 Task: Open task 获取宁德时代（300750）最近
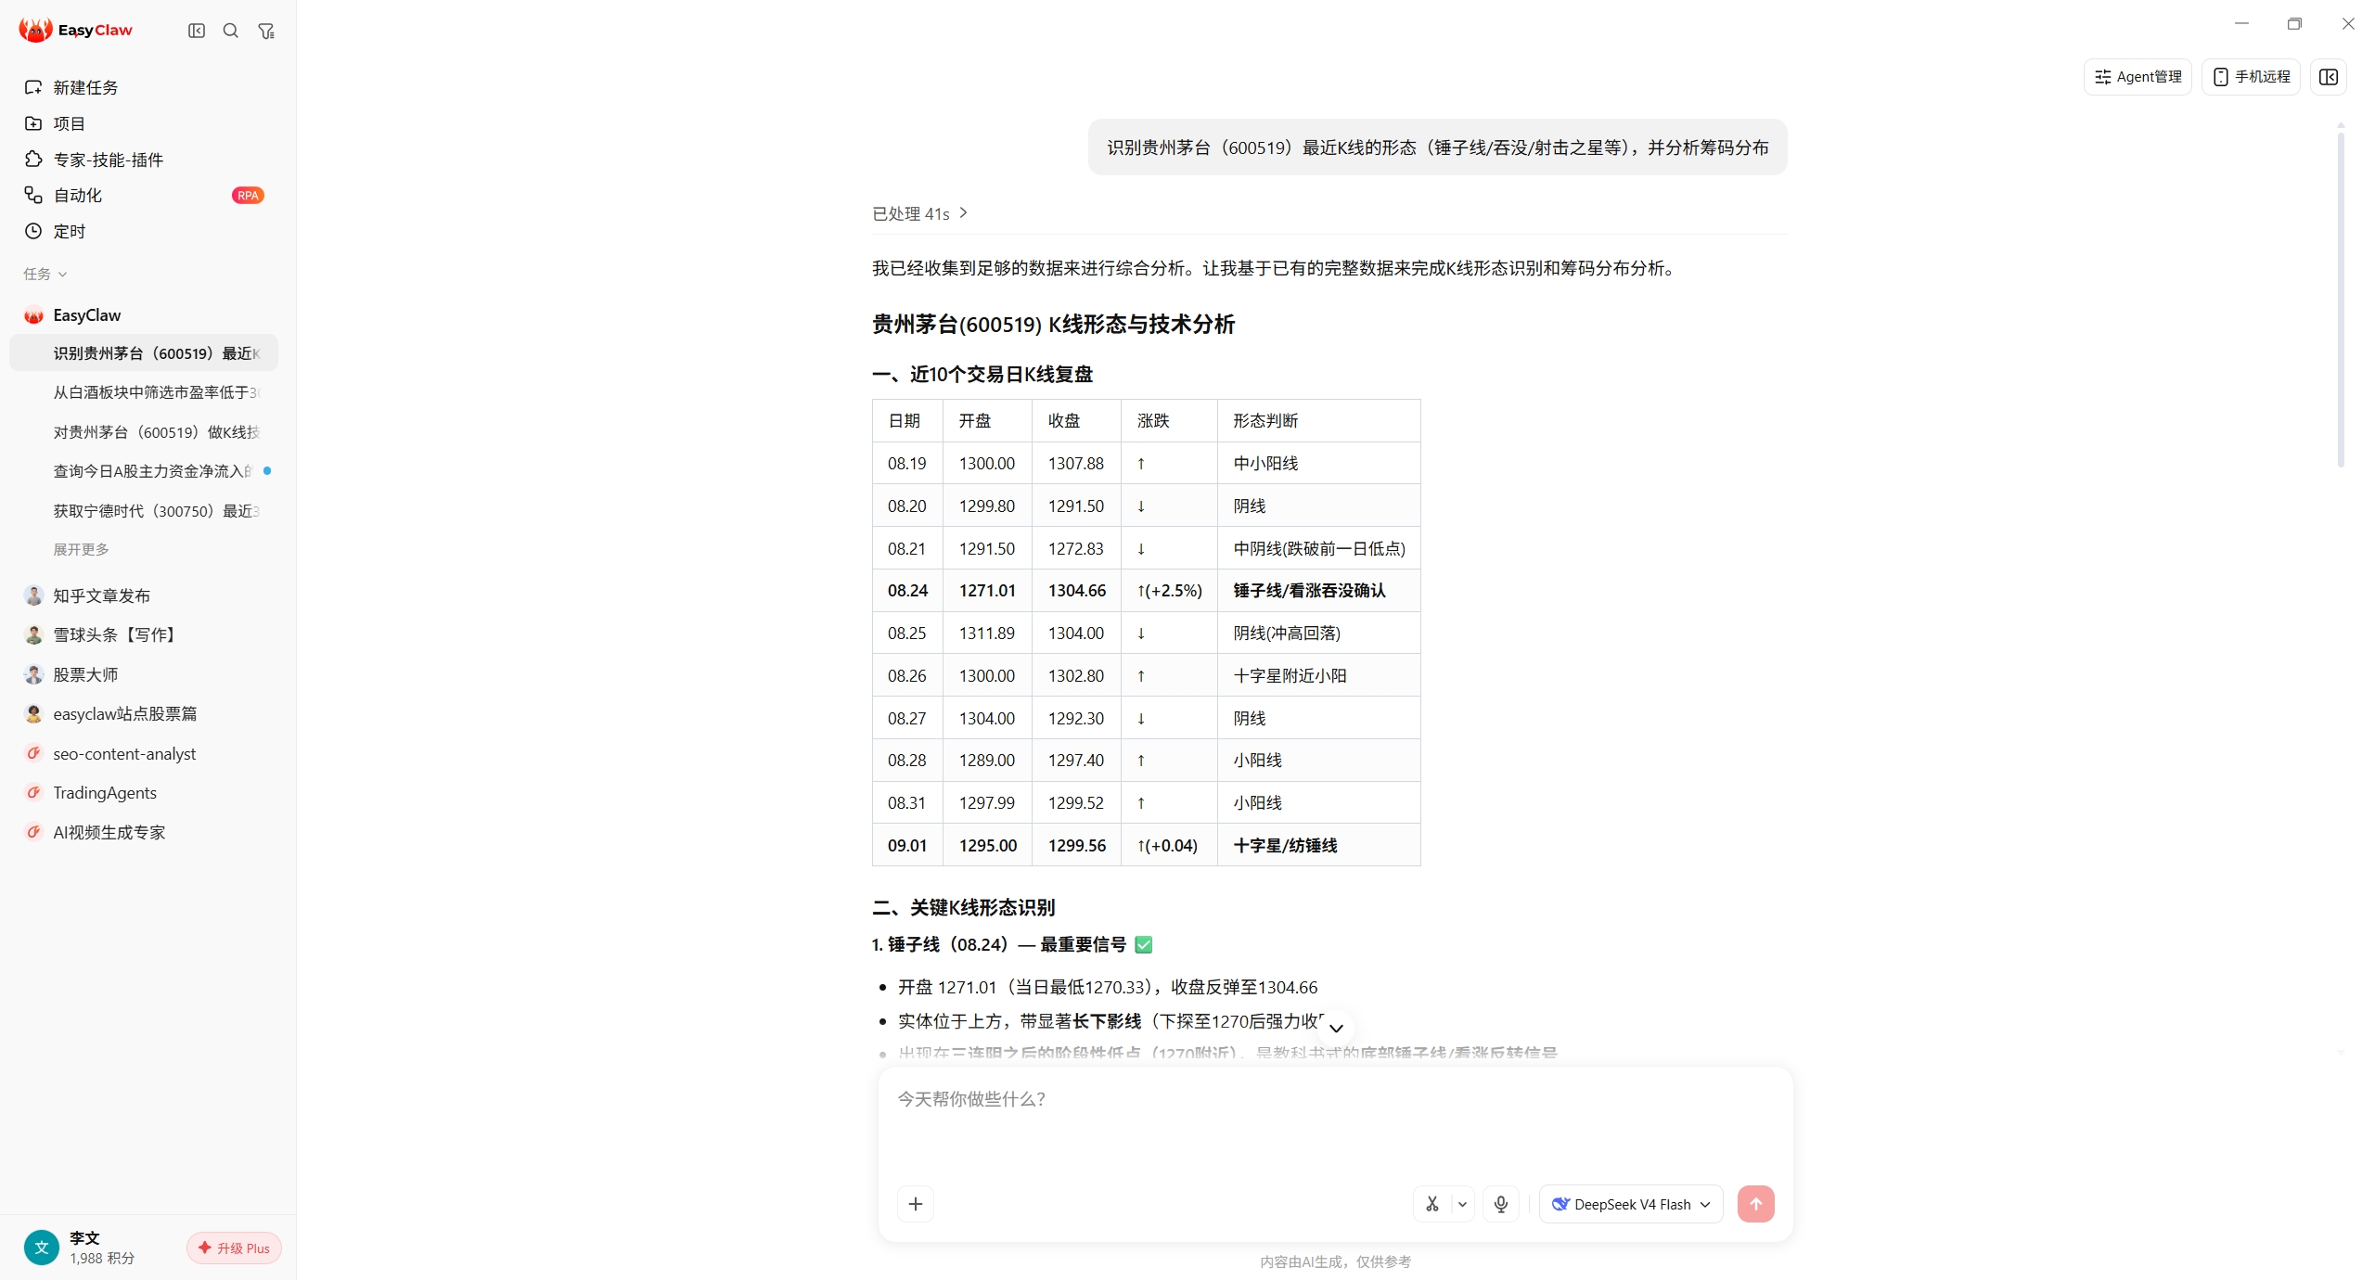(144, 511)
